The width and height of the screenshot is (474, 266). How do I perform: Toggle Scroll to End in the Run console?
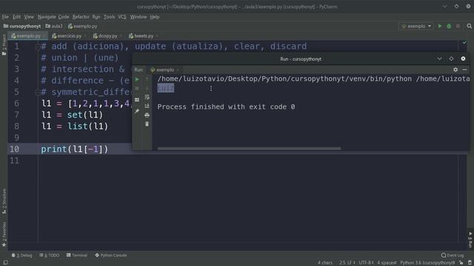click(147, 106)
